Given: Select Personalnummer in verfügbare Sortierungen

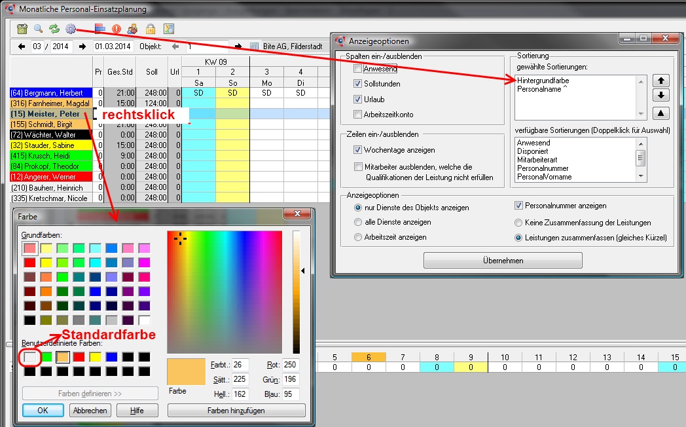Looking at the screenshot, I should (x=543, y=168).
